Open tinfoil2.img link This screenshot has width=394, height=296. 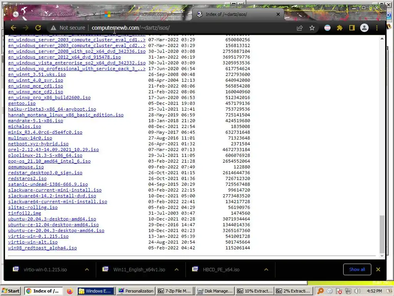pyautogui.click(x=24, y=214)
